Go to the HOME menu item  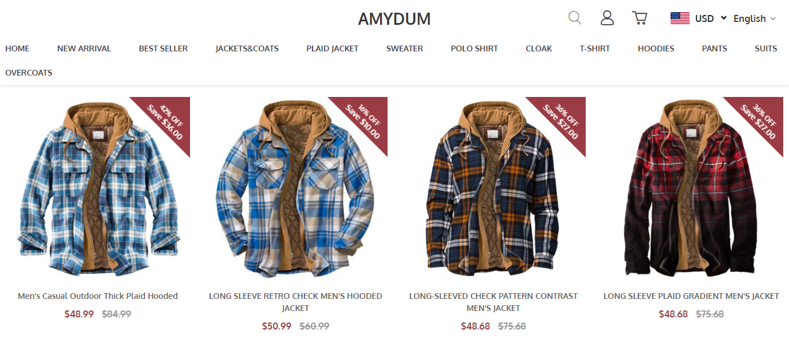click(x=17, y=48)
